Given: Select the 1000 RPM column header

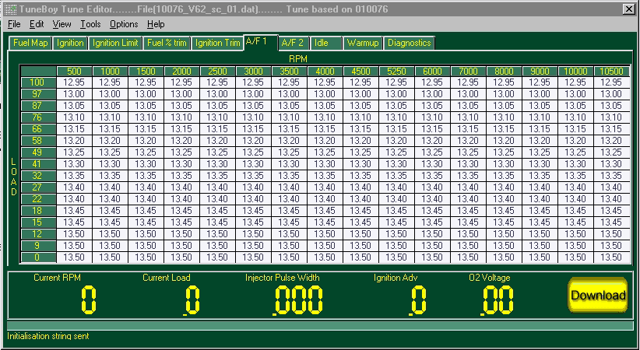Looking at the screenshot, I should (x=111, y=72).
